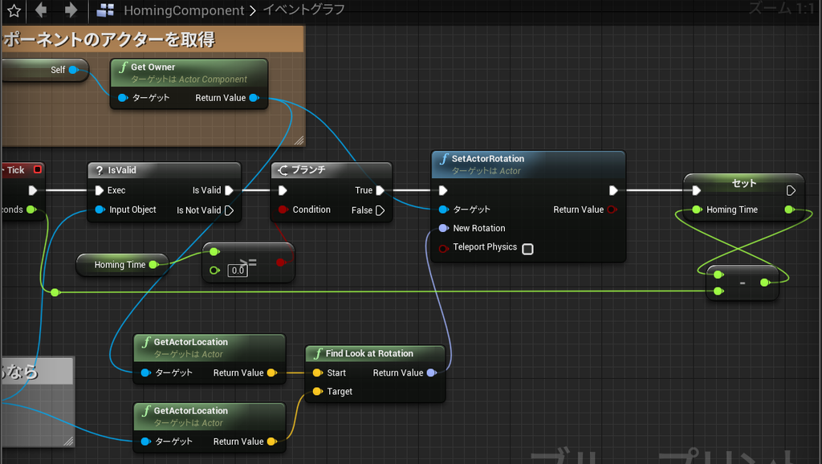The width and height of the screenshot is (822, 464).
Task: Select the Get Owner node title
Action: click(x=153, y=67)
